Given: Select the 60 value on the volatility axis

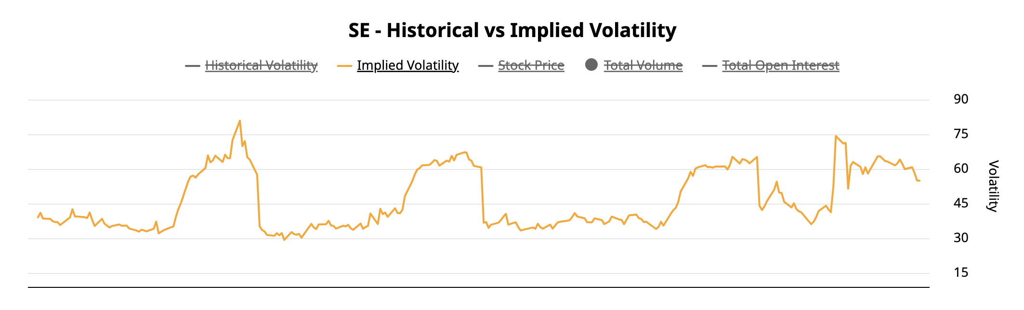Looking at the screenshot, I should click(960, 168).
